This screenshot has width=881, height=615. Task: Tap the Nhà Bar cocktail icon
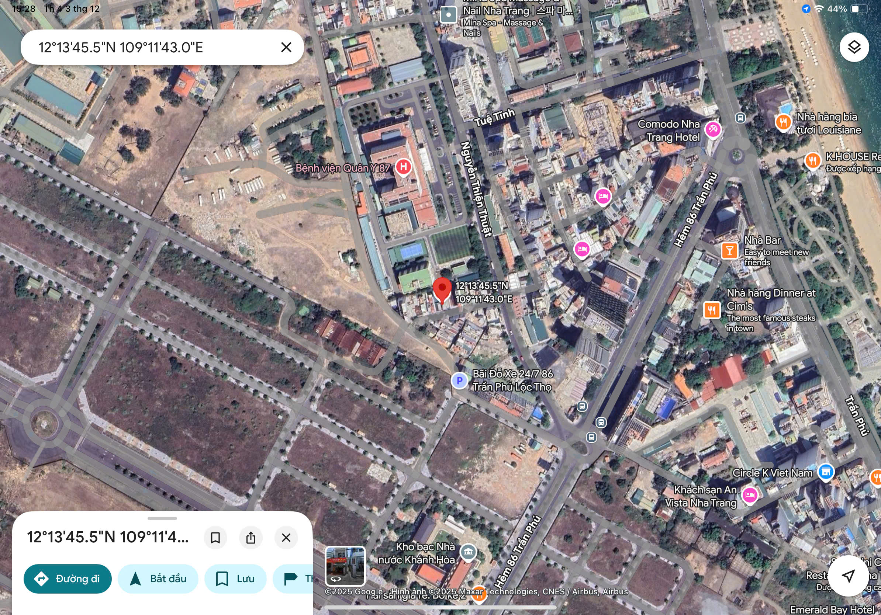pyautogui.click(x=729, y=251)
